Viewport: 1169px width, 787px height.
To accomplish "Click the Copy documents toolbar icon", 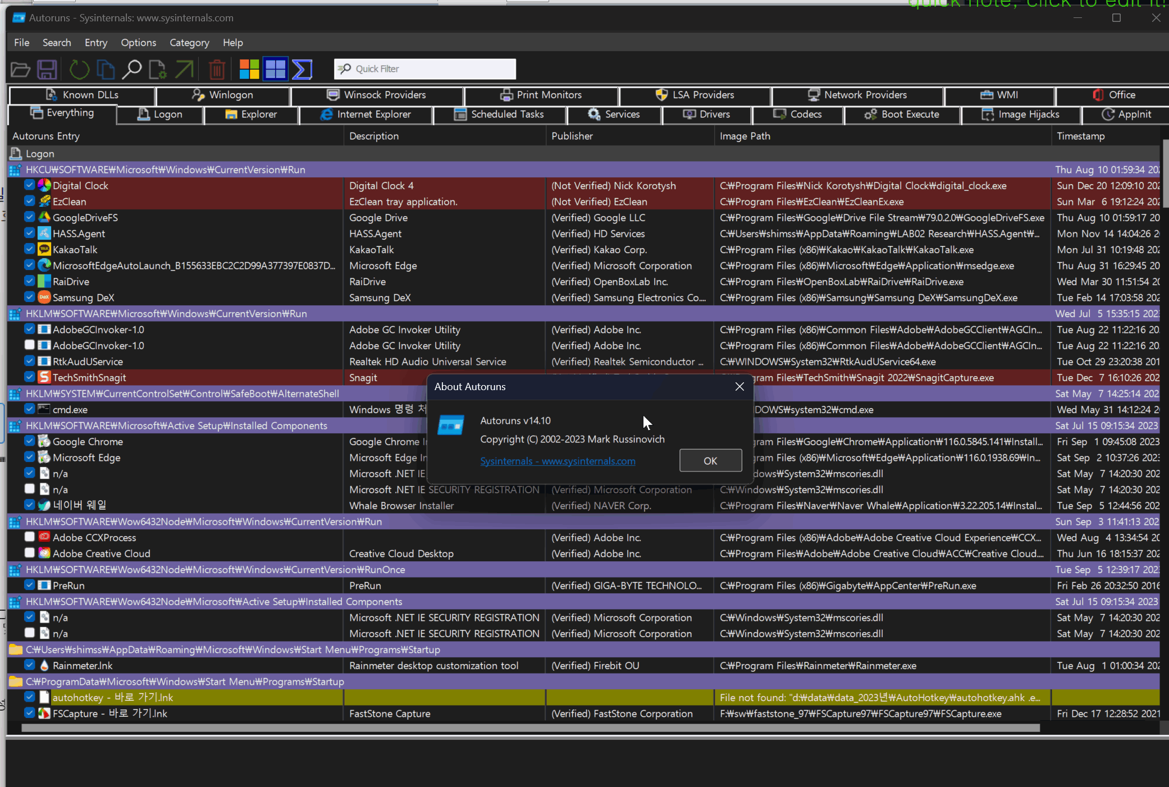I will (x=106, y=70).
